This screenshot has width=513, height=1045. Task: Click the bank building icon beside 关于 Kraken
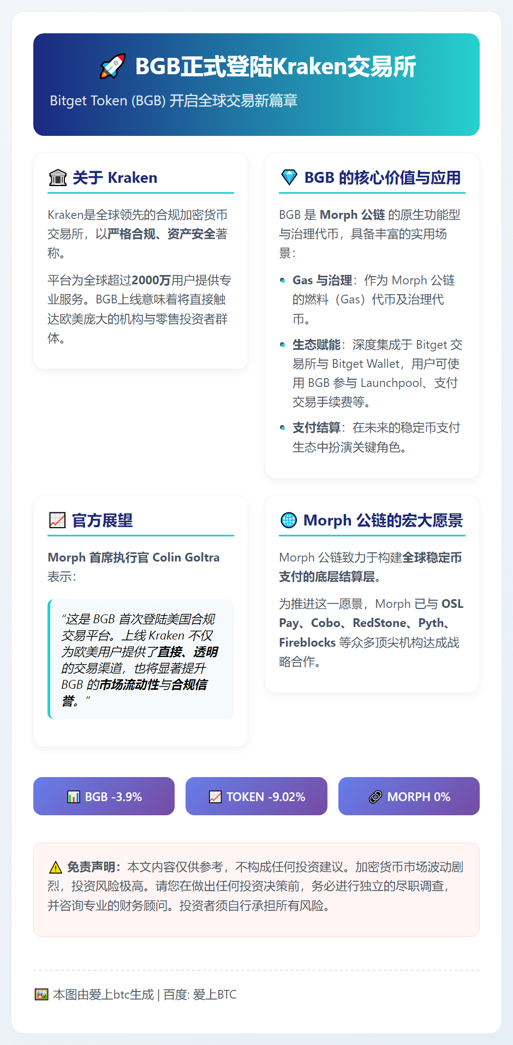point(57,178)
